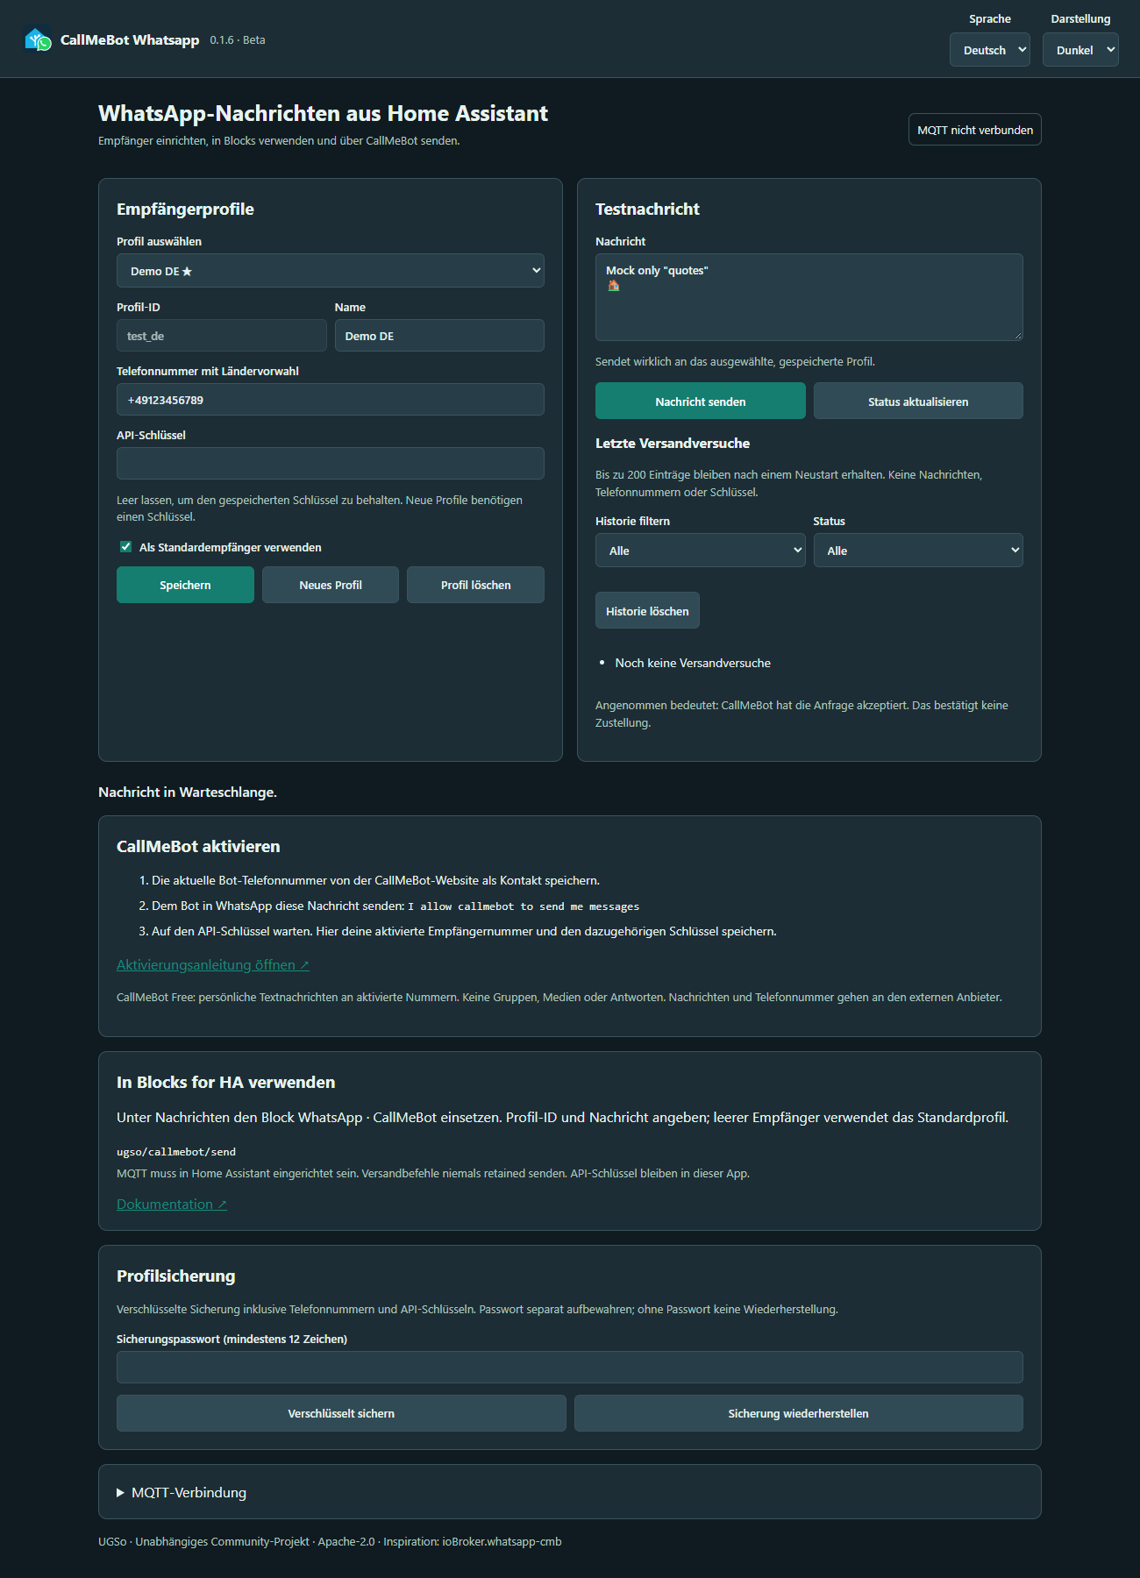The image size is (1140, 1578).
Task: Open the Darstellung dropdown set to Dunkel
Action: click(x=1080, y=50)
